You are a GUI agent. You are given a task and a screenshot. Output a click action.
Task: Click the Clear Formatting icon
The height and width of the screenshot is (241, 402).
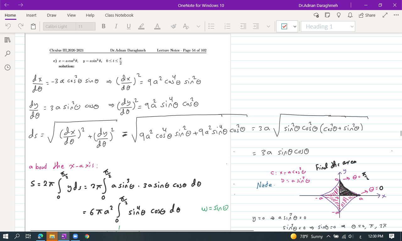pos(186,27)
